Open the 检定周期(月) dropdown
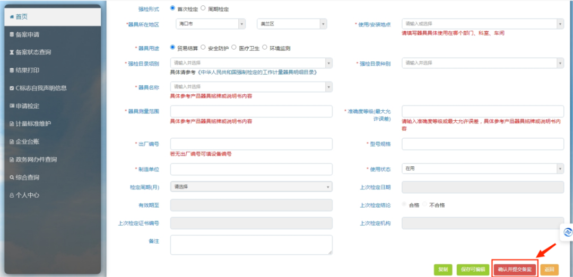The height and width of the screenshot is (277, 573). click(251, 186)
